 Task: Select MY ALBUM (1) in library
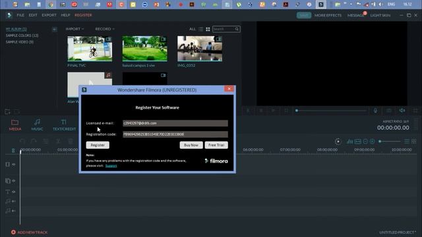16,29
